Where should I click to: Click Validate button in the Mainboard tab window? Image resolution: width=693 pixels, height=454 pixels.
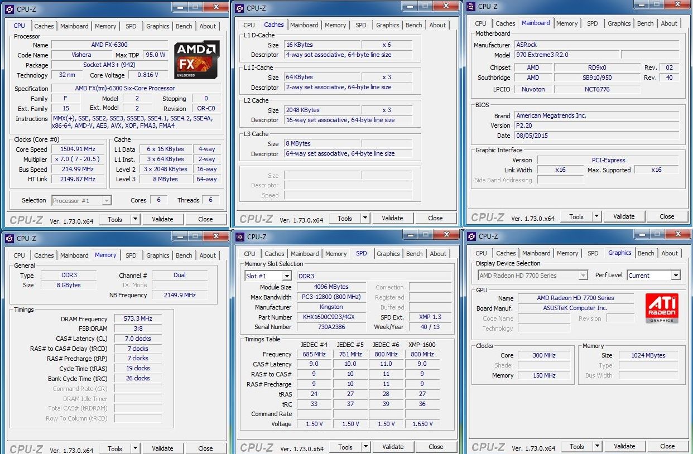pyautogui.click(x=624, y=216)
